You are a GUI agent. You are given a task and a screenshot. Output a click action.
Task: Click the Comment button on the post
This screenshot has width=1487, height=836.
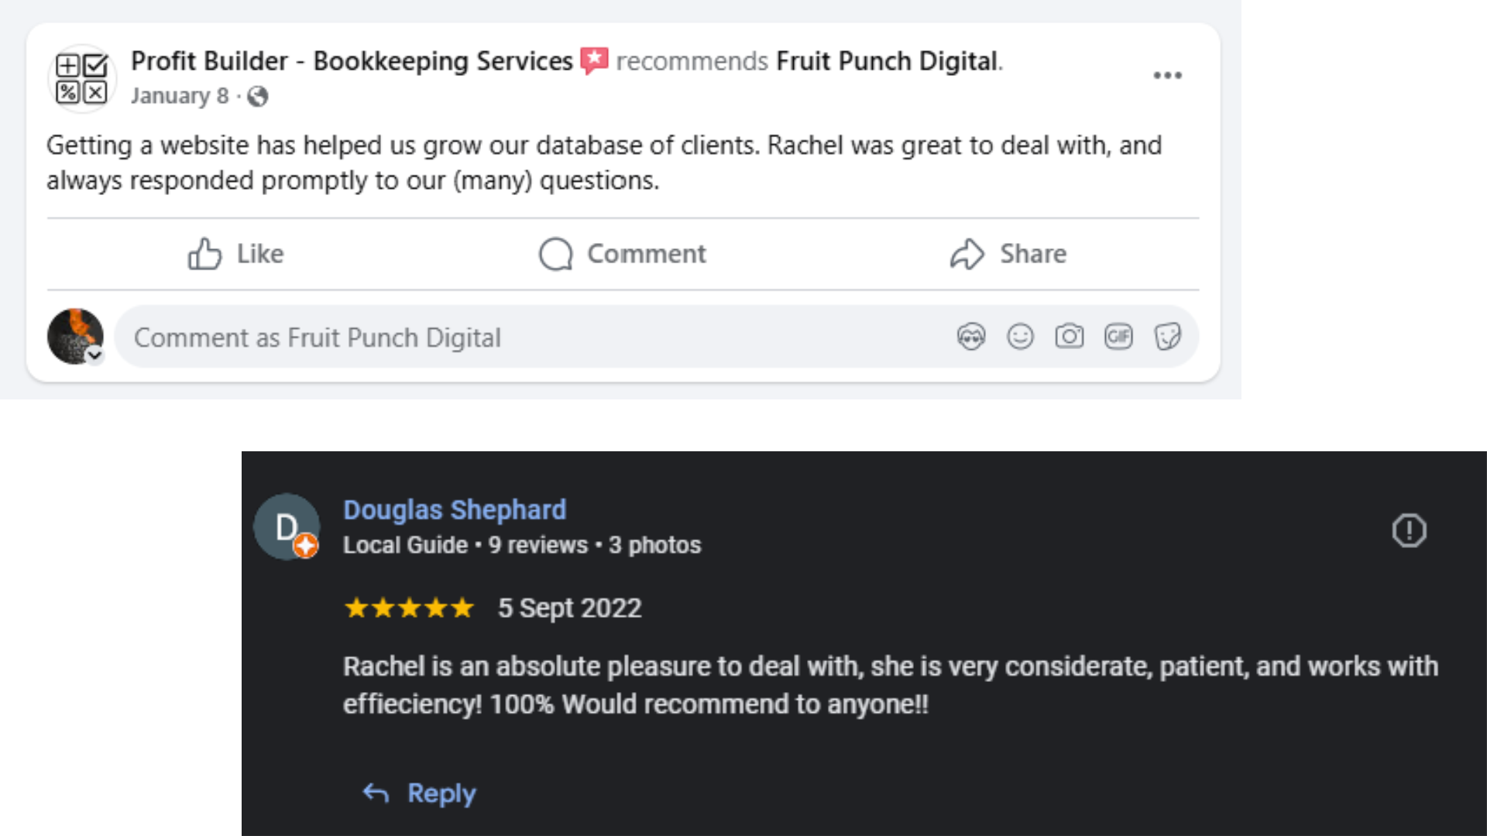[623, 254]
